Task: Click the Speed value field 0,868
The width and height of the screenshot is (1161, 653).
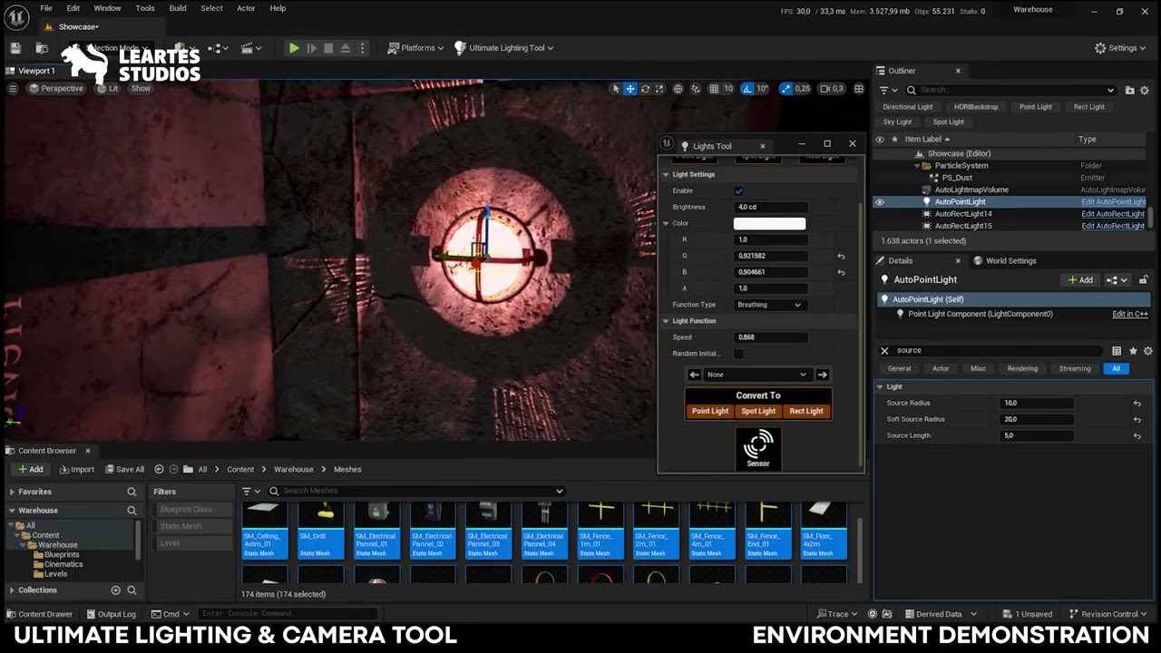Action: (x=769, y=337)
